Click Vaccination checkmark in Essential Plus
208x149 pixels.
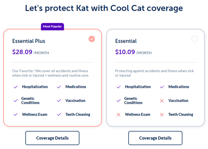point(59,101)
